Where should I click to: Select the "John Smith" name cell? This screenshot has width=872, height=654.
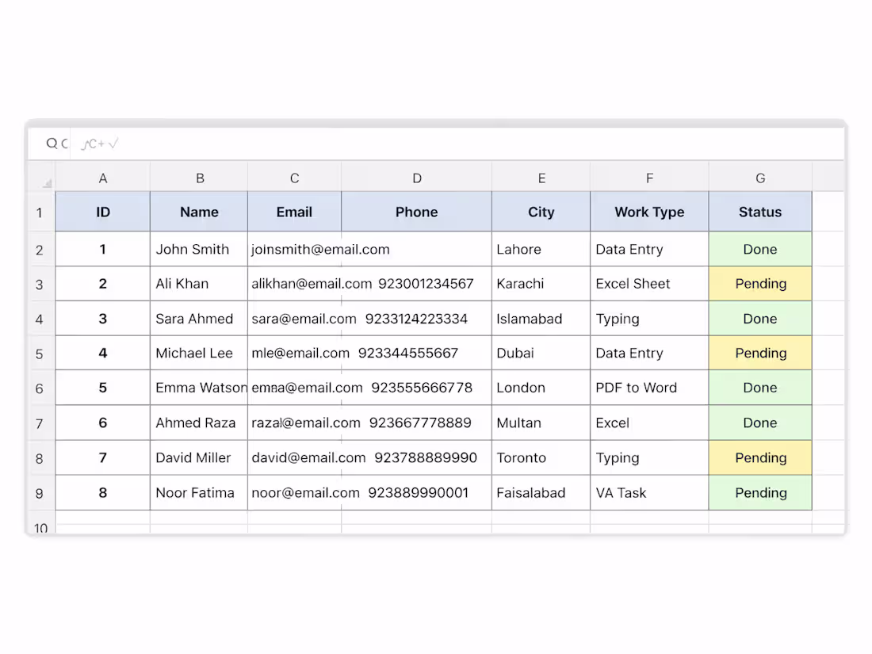[199, 249]
